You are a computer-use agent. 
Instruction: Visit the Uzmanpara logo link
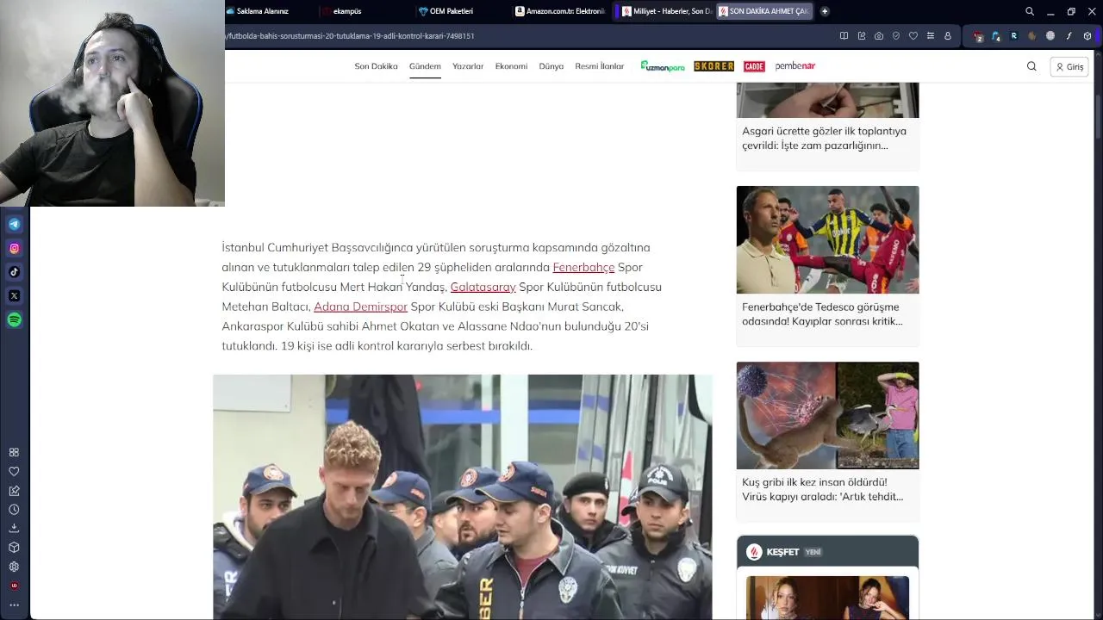point(662,66)
